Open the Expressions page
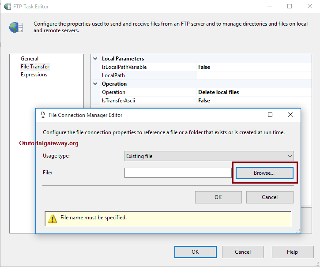Viewport: 320px width, 267px height. (34, 75)
